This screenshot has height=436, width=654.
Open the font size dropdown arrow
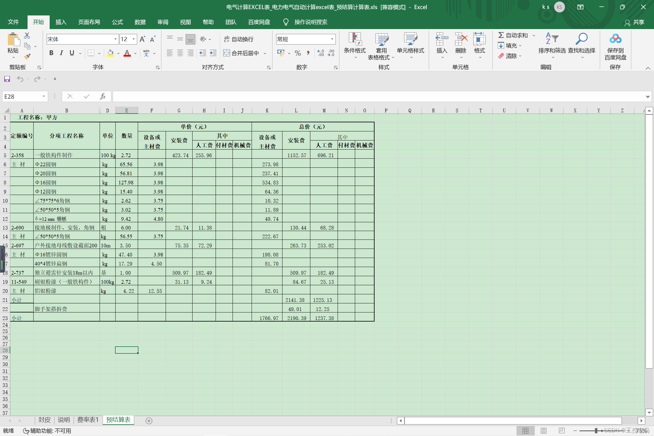(x=134, y=39)
